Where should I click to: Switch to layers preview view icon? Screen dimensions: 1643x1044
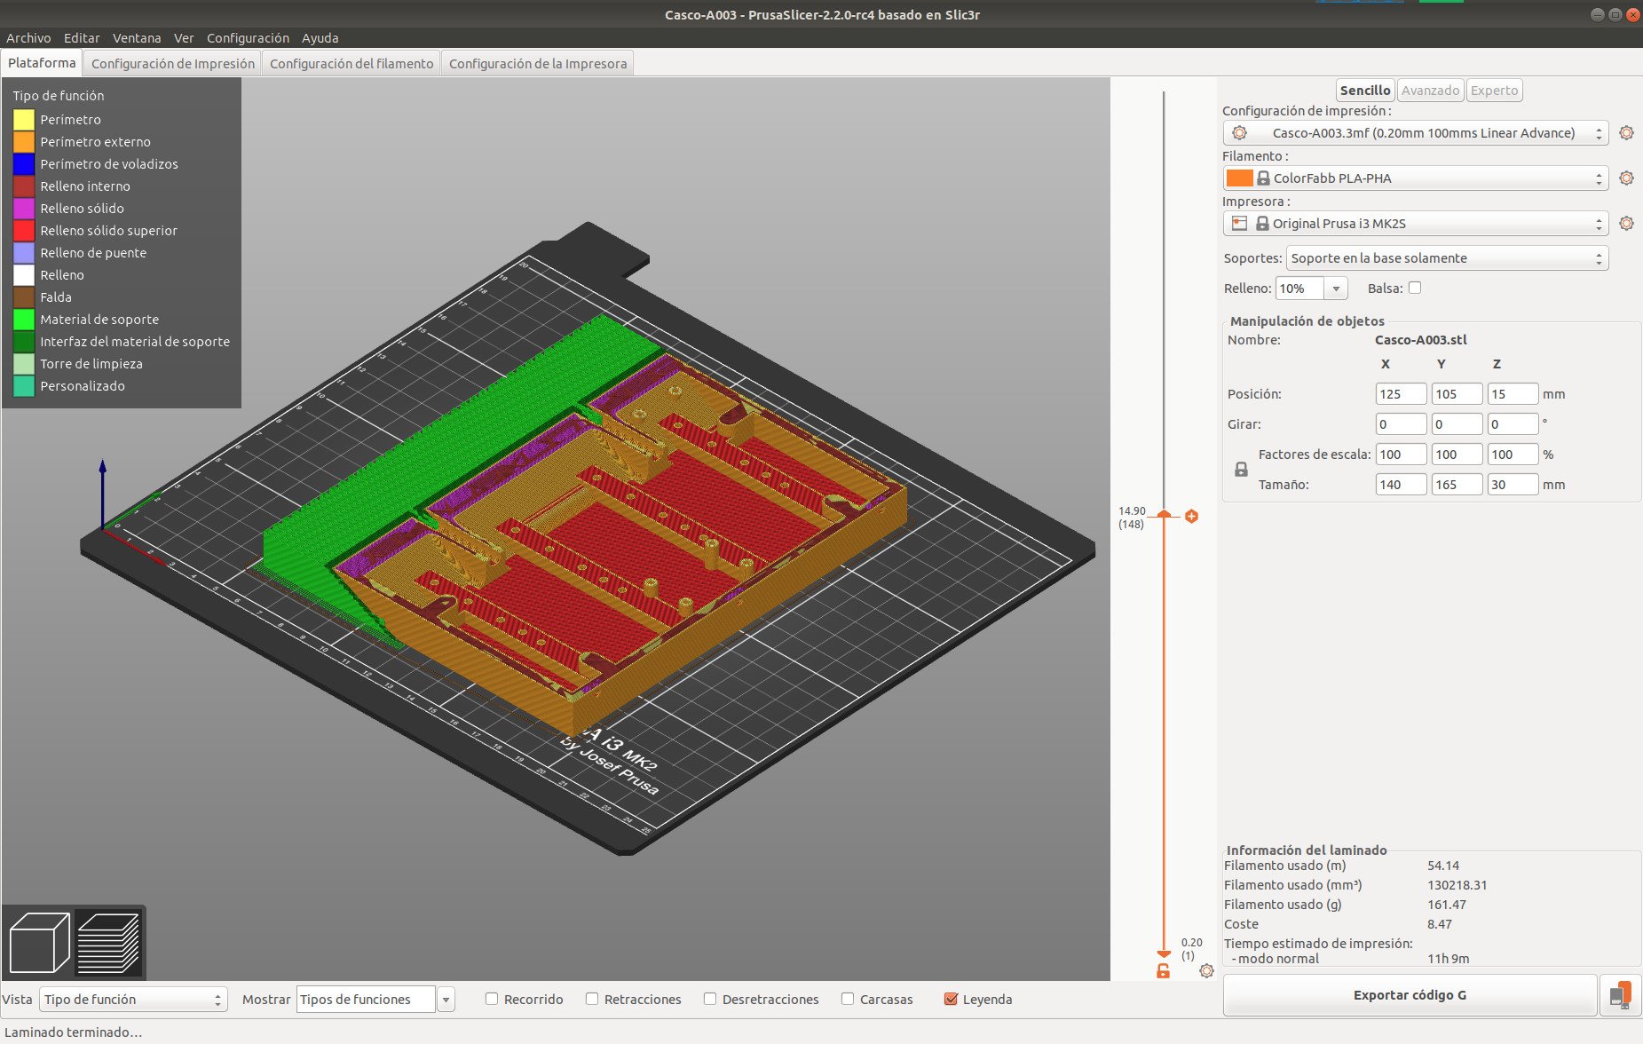tap(108, 943)
